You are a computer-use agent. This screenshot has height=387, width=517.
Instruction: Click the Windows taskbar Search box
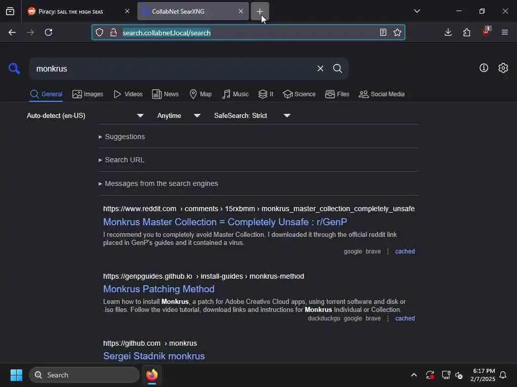tap(84, 375)
